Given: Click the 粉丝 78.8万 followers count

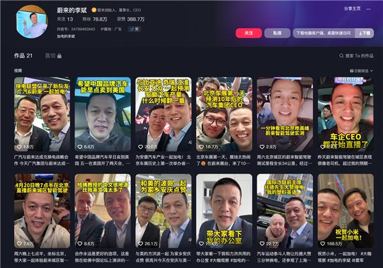Looking at the screenshot, I should 96,20.
